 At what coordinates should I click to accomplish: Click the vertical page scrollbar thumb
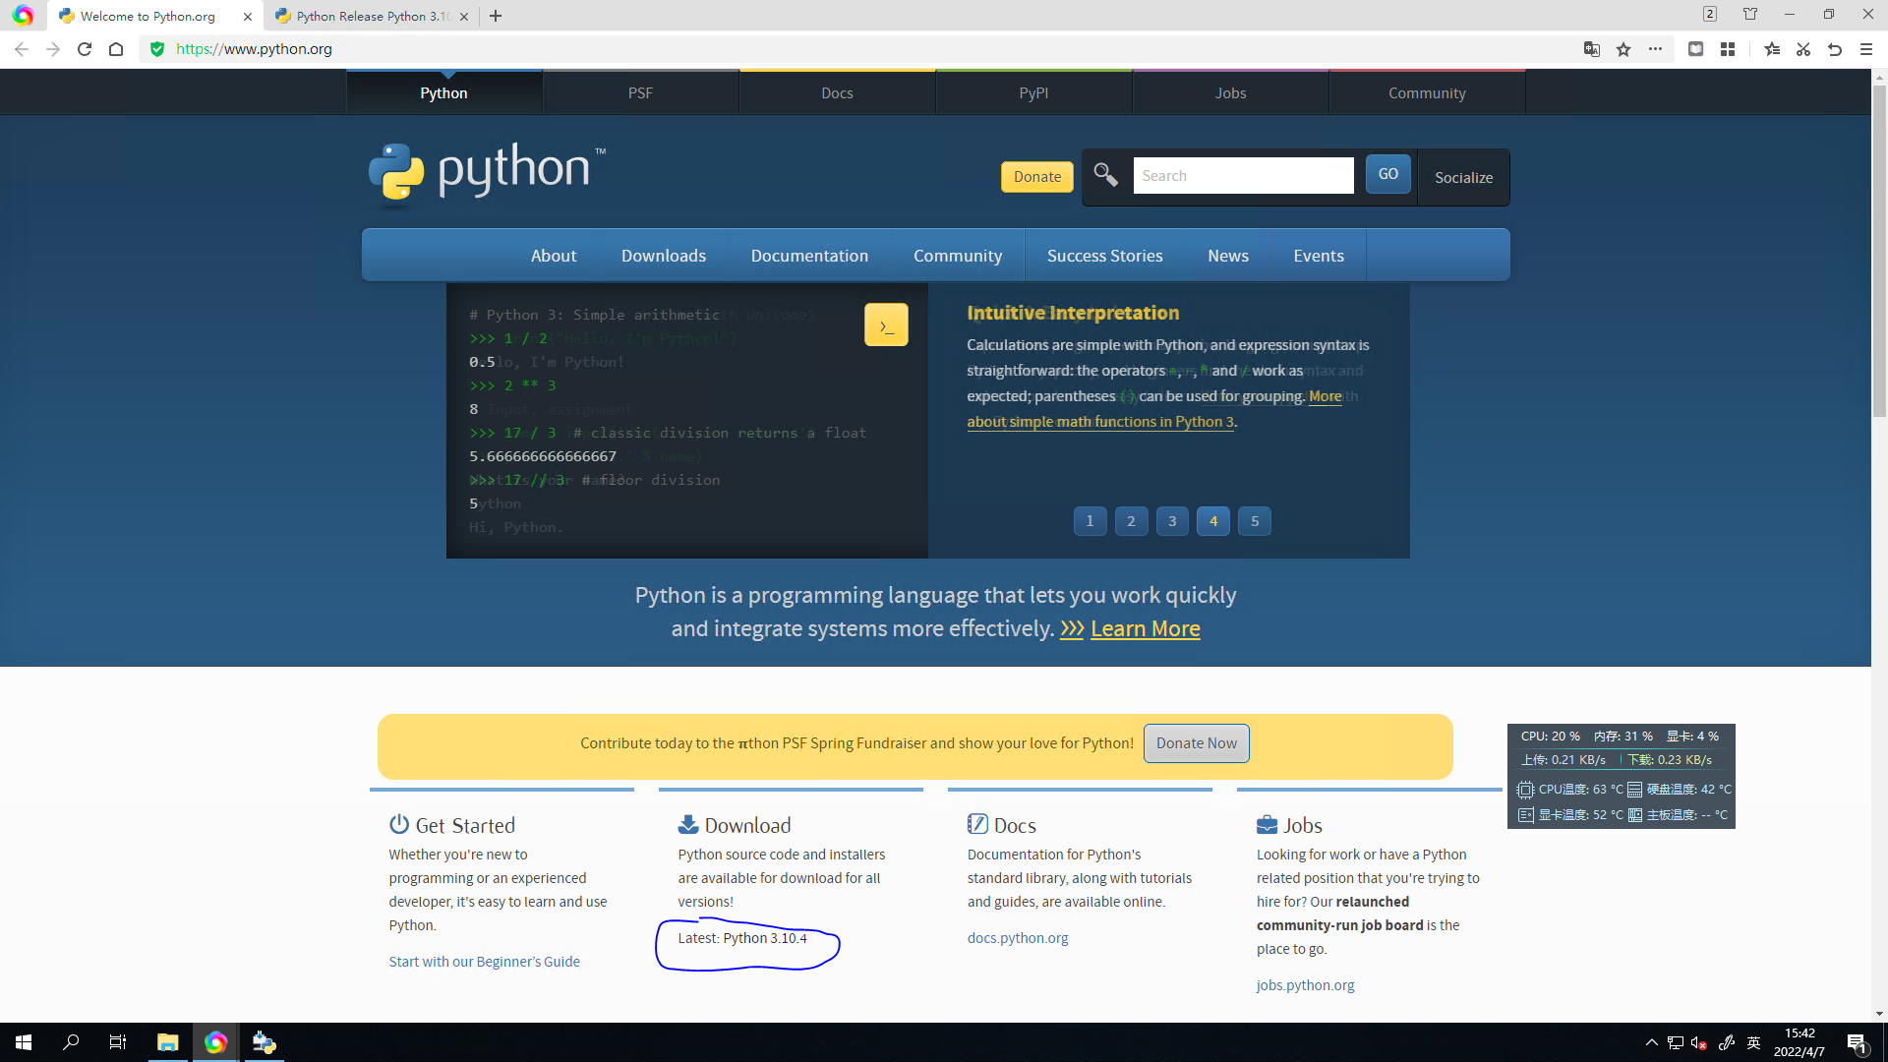point(1879,251)
